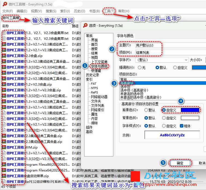Viewport: 206px width, 190px height.
Task: Click archive icon of 微PE工具箱V1.2+V2.3合盘.zip
Action: click(4, 84)
